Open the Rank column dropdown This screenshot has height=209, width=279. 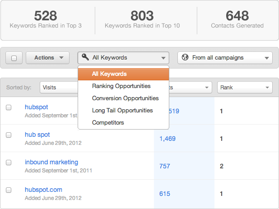pos(245,87)
